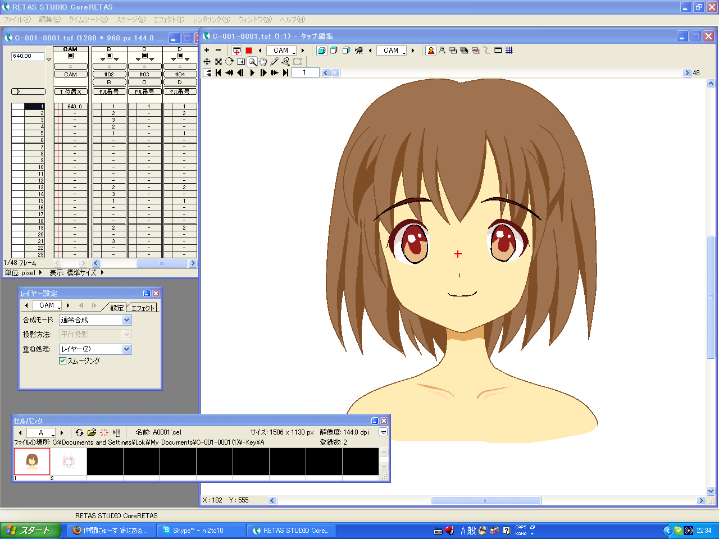Toggle the スムージング checkbox
This screenshot has height=539, width=719.
[62, 361]
